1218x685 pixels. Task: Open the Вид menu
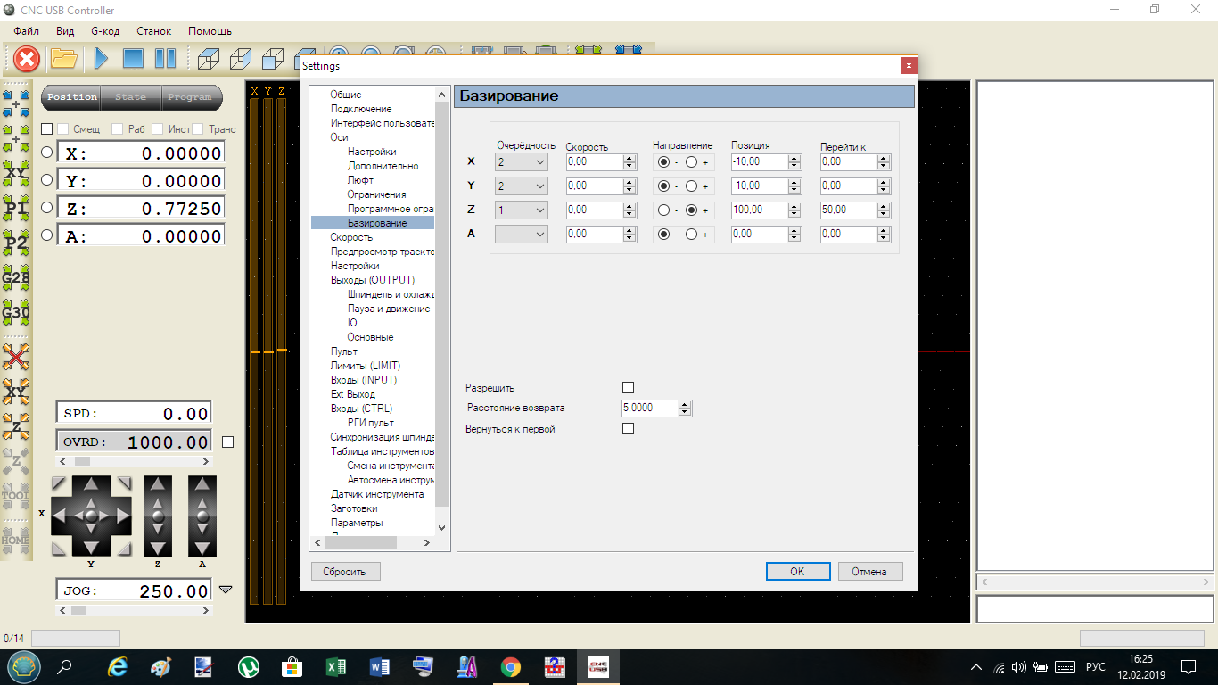pos(65,31)
